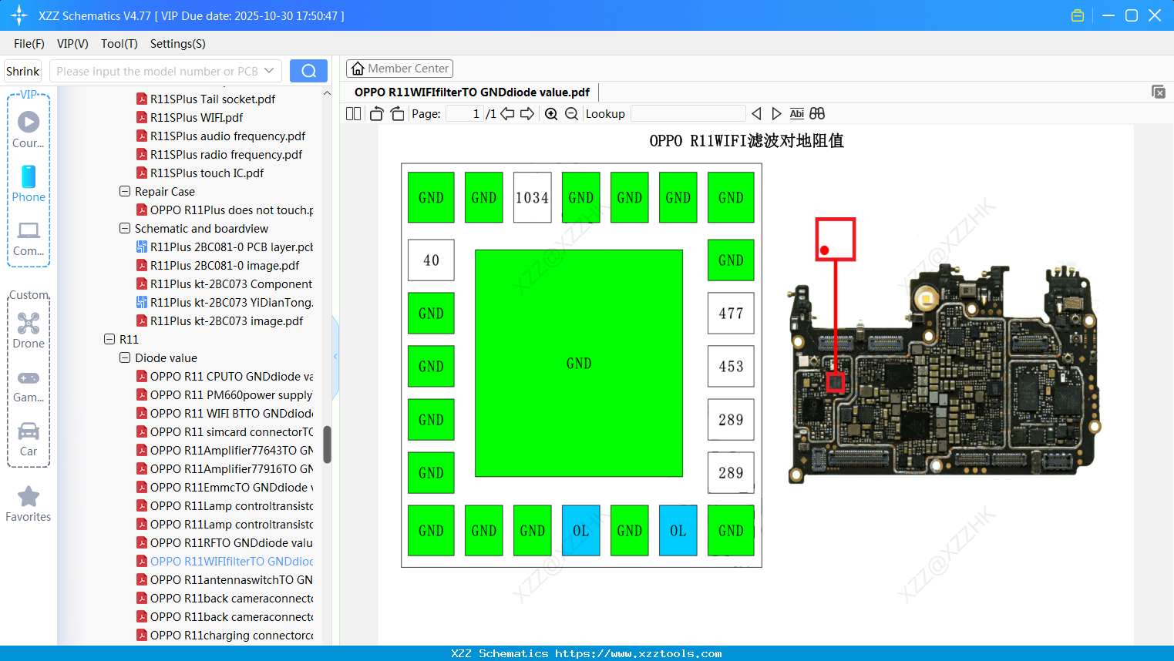This screenshot has height=661, width=1174.
Task: Click the search magnifier button
Action: tap(308, 71)
